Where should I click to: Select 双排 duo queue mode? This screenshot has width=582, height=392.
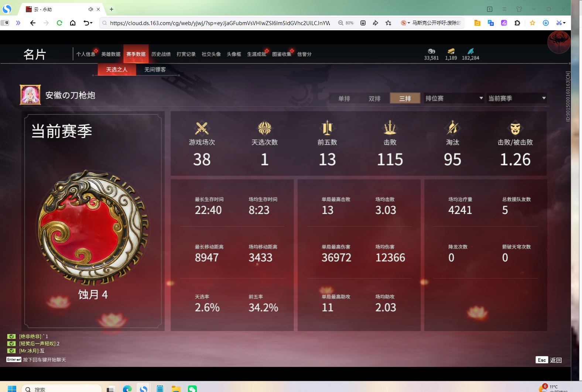point(374,99)
